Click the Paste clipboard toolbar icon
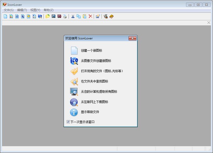Screen dimensions: 213x153 pos(84,16)
